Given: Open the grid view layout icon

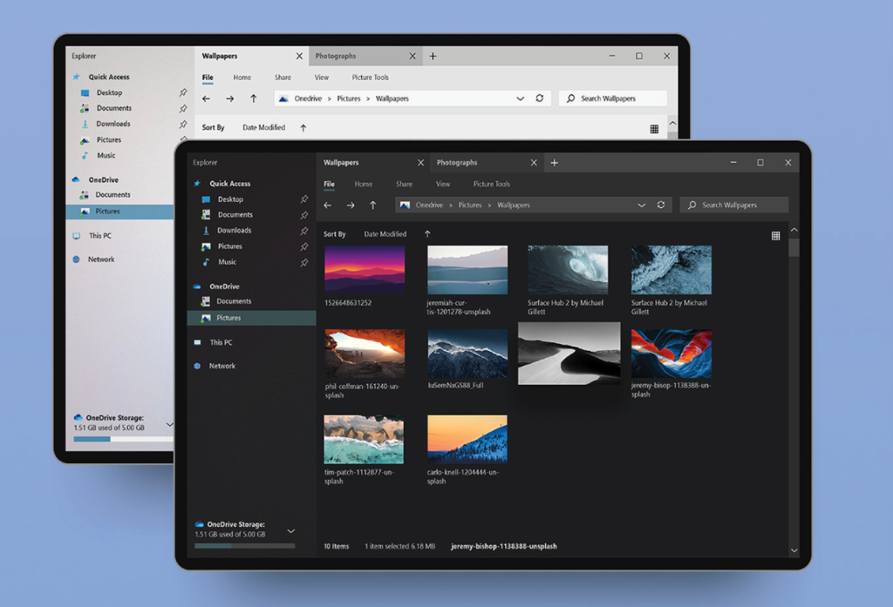Looking at the screenshot, I should (x=775, y=235).
